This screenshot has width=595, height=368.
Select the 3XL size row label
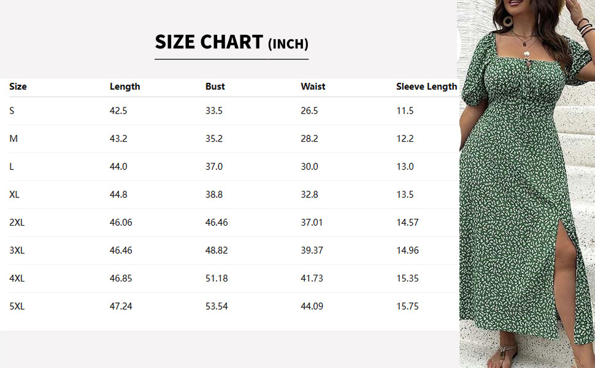(17, 250)
